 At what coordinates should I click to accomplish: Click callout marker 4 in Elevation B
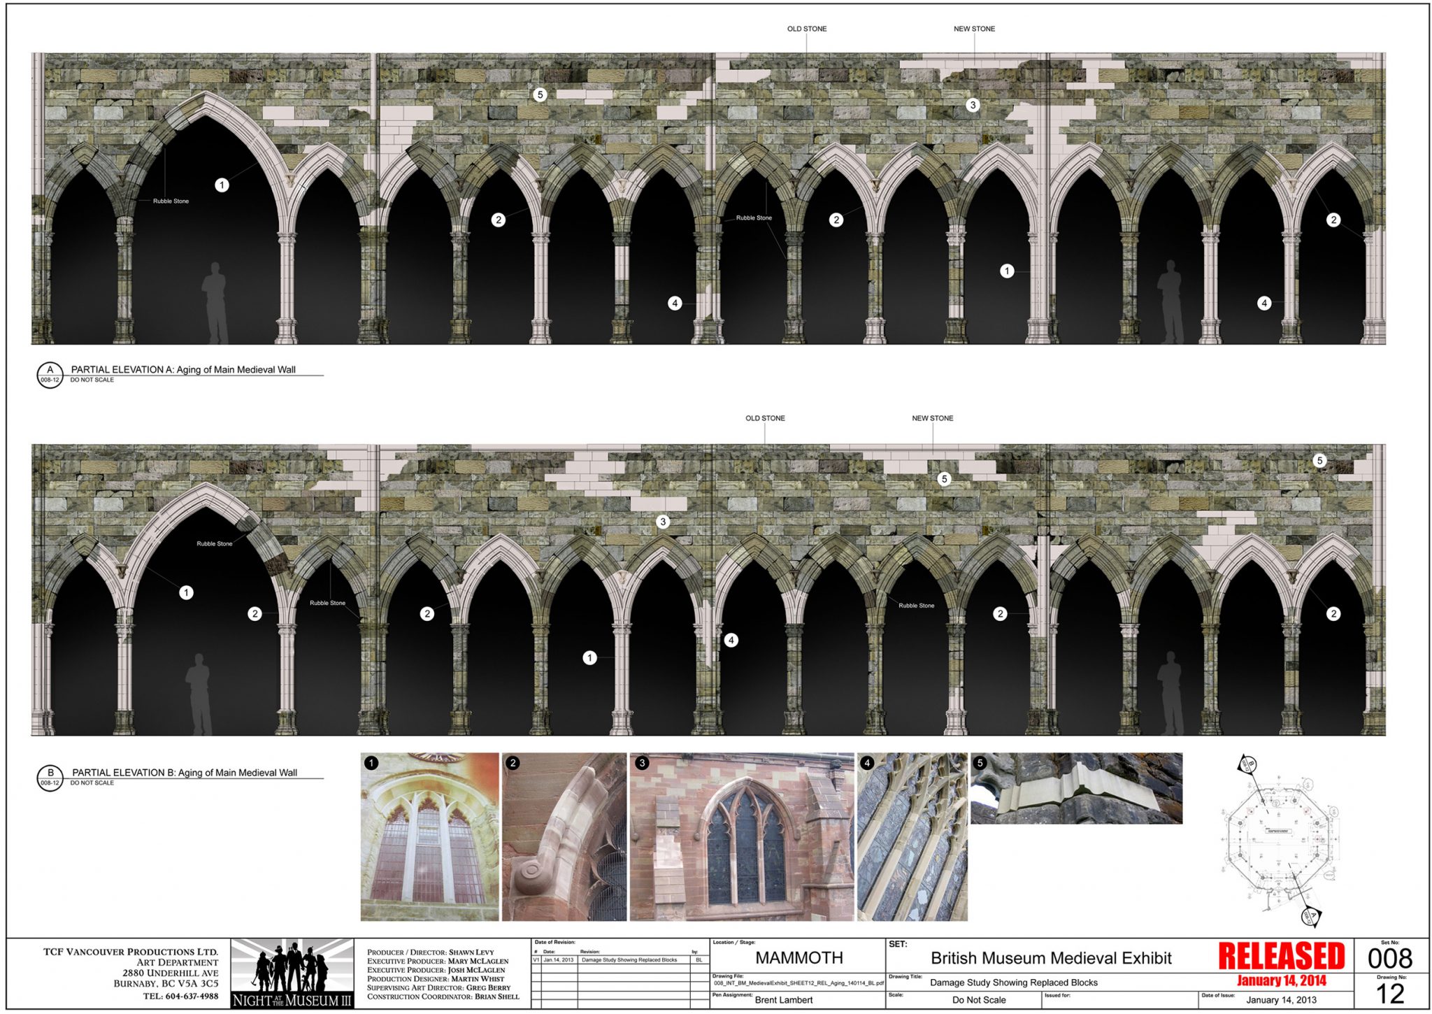point(731,640)
